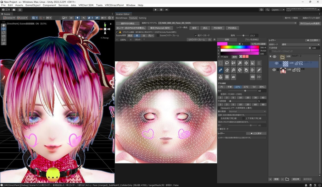Click the undo rewind arrows icon
Screen dimensions: 322x187
click(x=253, y=77)
